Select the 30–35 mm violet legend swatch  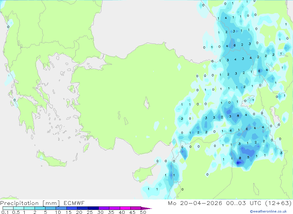(x=104, y=208)
